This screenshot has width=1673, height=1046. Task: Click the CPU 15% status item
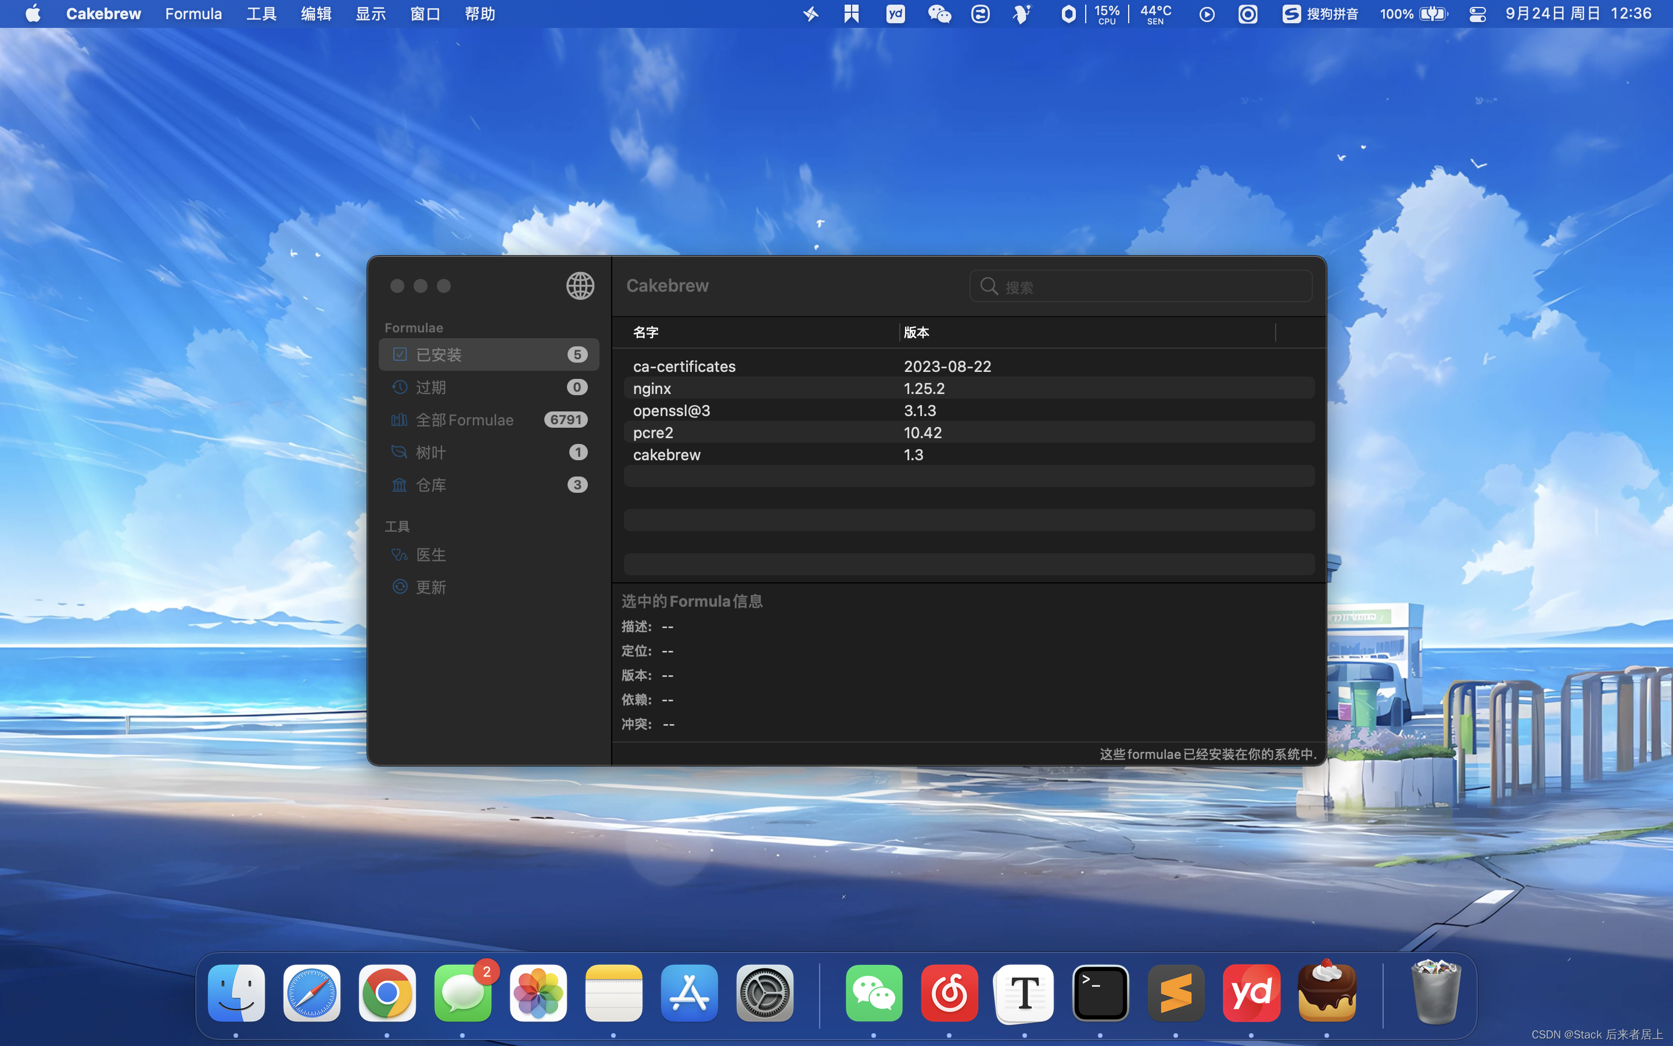1107,14
